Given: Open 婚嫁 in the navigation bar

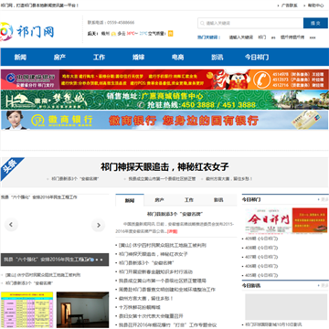Looking at the screenshot, I should (x=138, y=57).
